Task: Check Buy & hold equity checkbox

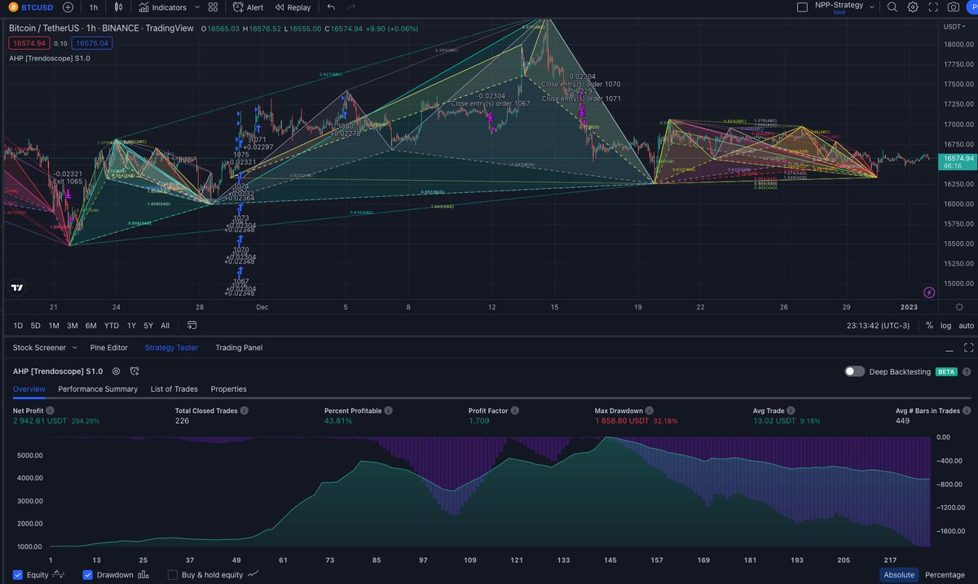Action: [172, 575]
